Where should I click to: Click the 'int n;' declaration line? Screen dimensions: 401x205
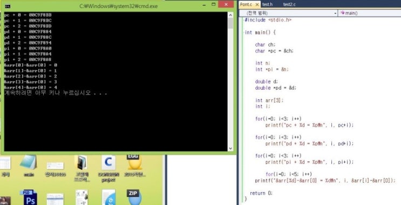tap(263, 63)
